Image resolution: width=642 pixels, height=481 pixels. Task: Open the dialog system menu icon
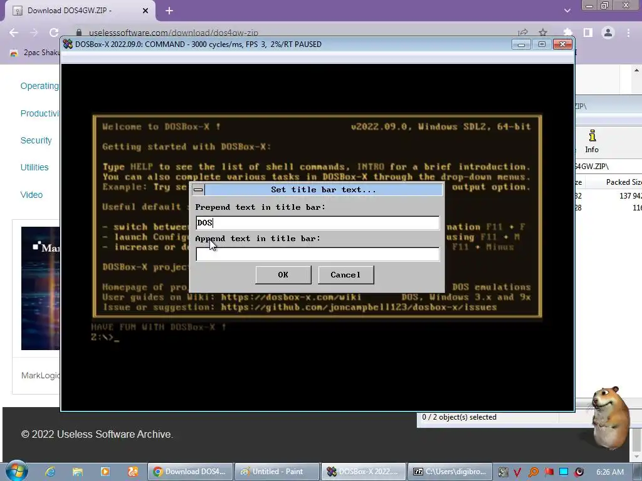tap(198, 190)
